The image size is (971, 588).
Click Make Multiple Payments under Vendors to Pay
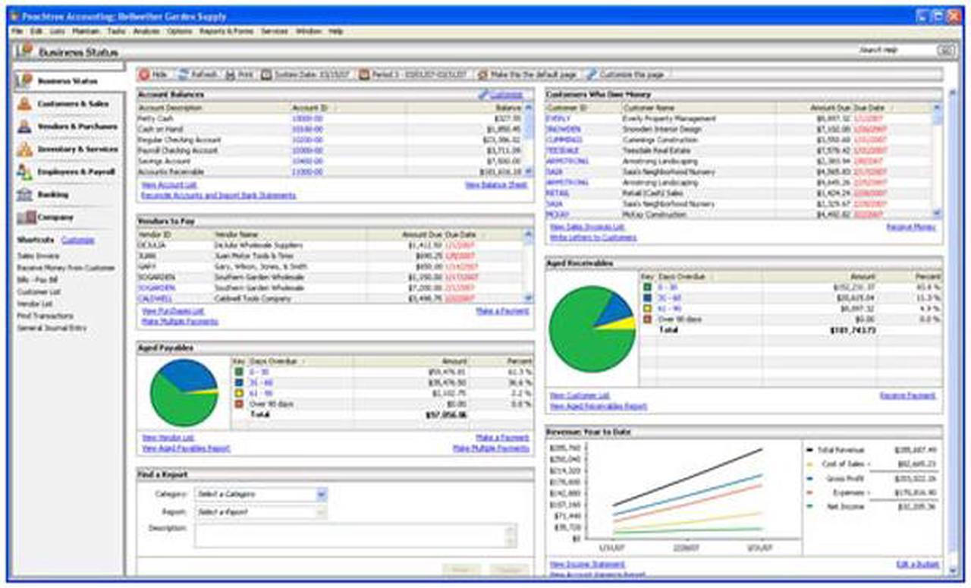(x=180, y=322)
